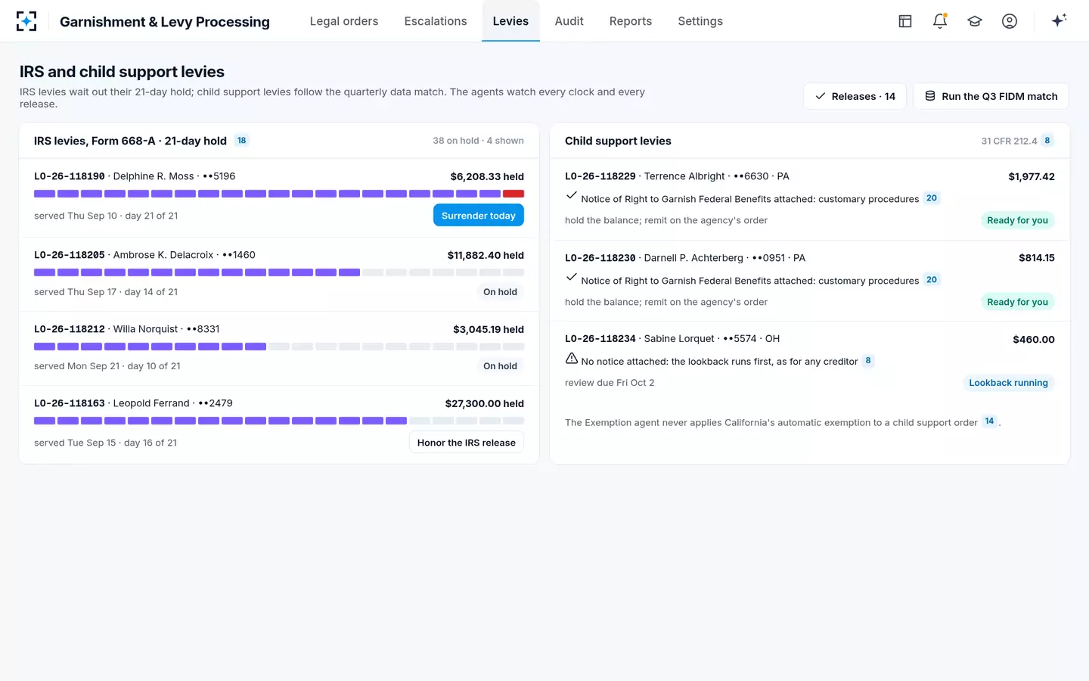
Task: Go to the Audit tab
Action: coord(569,21)
